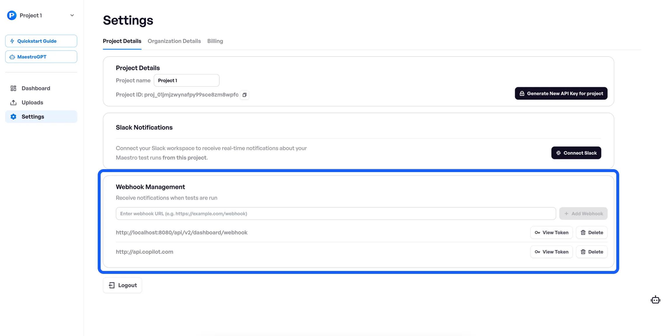The width and height of the screenshot is (672, 336).
Task: View token for the localhost webhook
Action: click(x=551, y=232)
